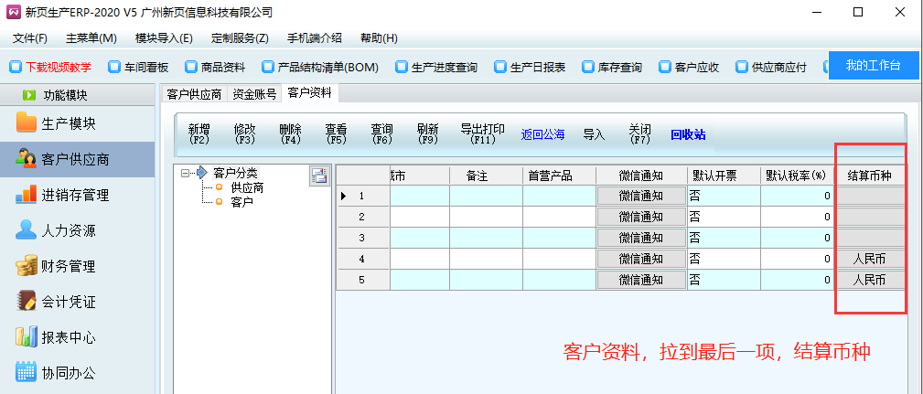The width and height of the screenshot is (923, 394).
Task: Toggle the 生产日报表 shortcut checkbox
Action: 499,67
